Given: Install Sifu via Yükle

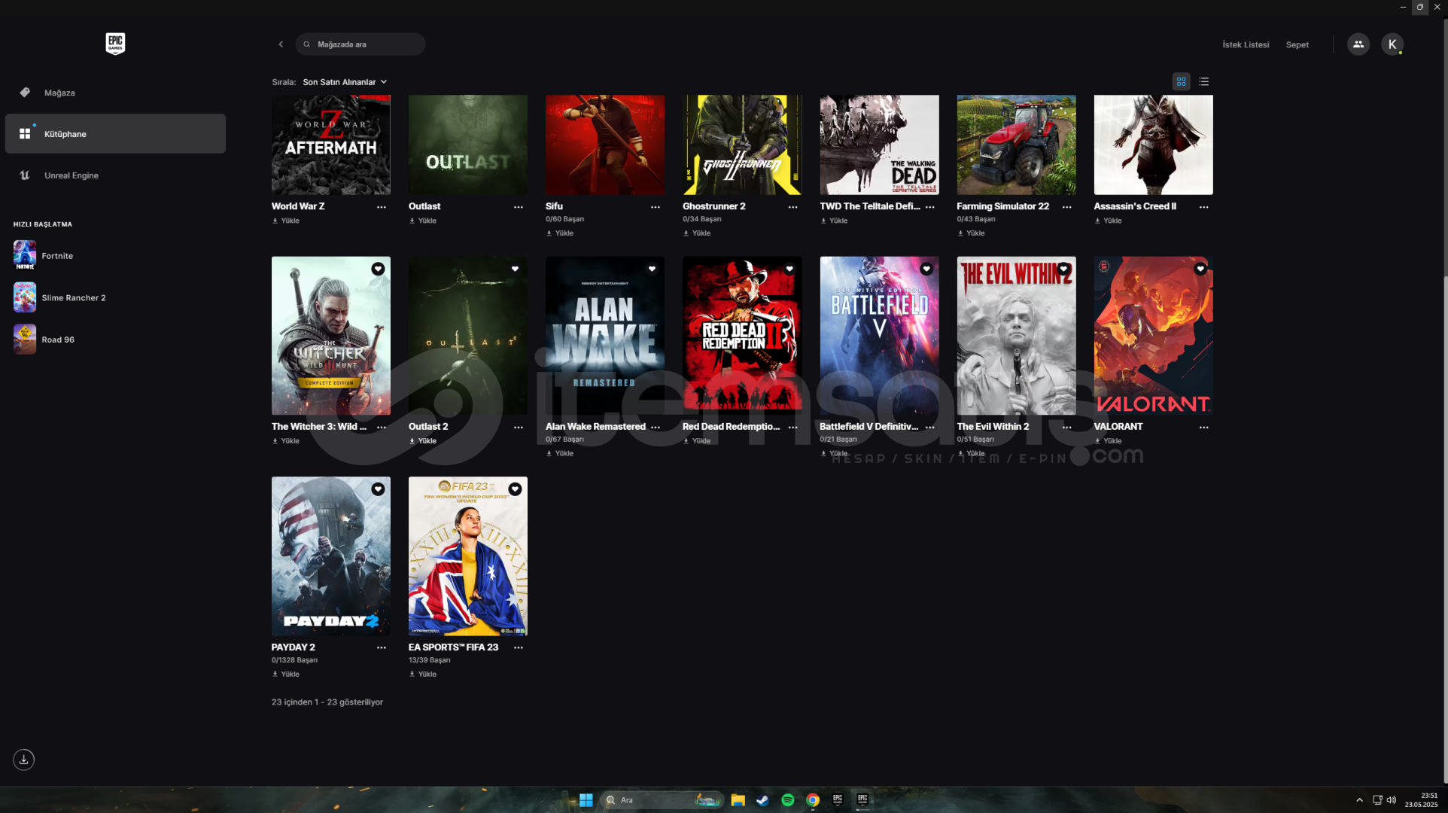Looking at the screenshot, I should point(560,233).
